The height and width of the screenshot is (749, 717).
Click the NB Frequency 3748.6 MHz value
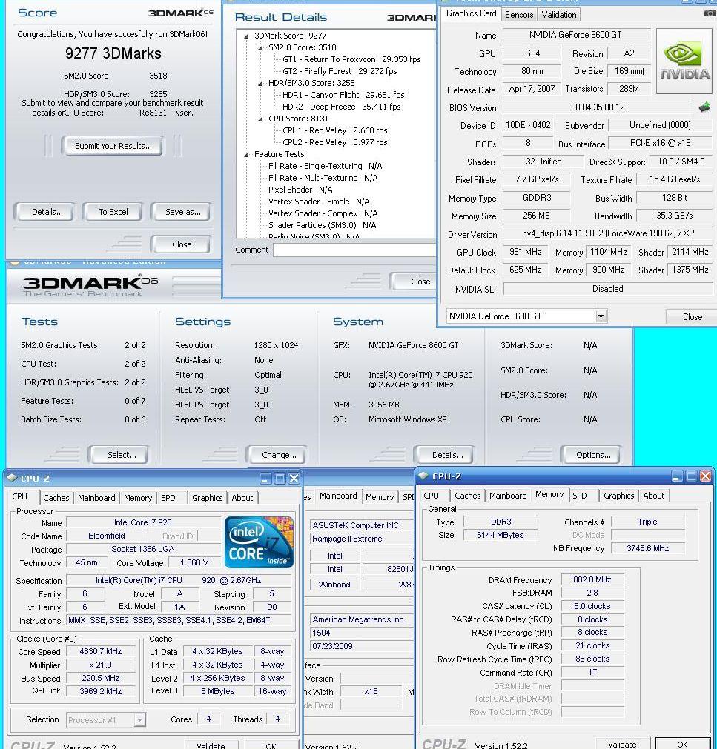[x=648, y=548]
